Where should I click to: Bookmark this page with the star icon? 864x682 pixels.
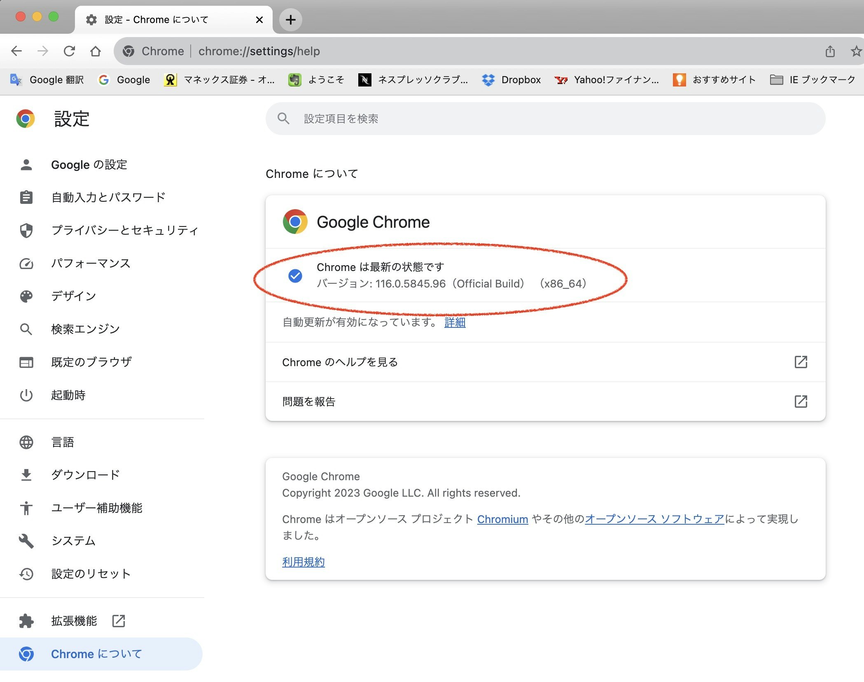(x=856, y=51)
